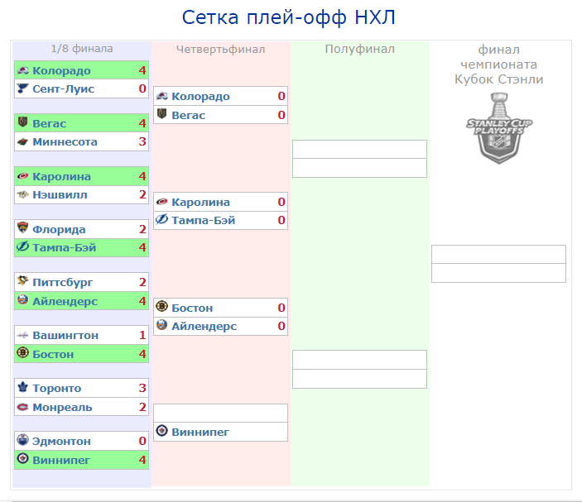Click Boston logo in the Четвертьфинал column

(x=162, y=308)
